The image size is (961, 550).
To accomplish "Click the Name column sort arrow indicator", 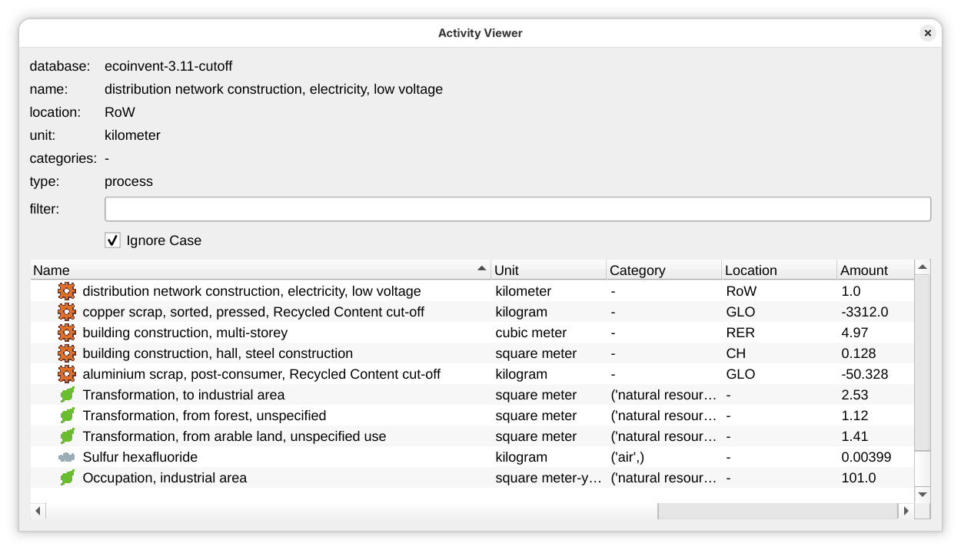I will coord(482,269).
